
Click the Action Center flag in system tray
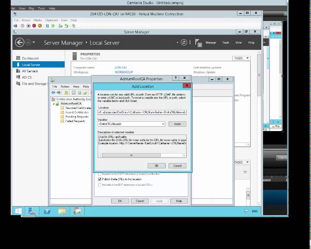(246, 211)
